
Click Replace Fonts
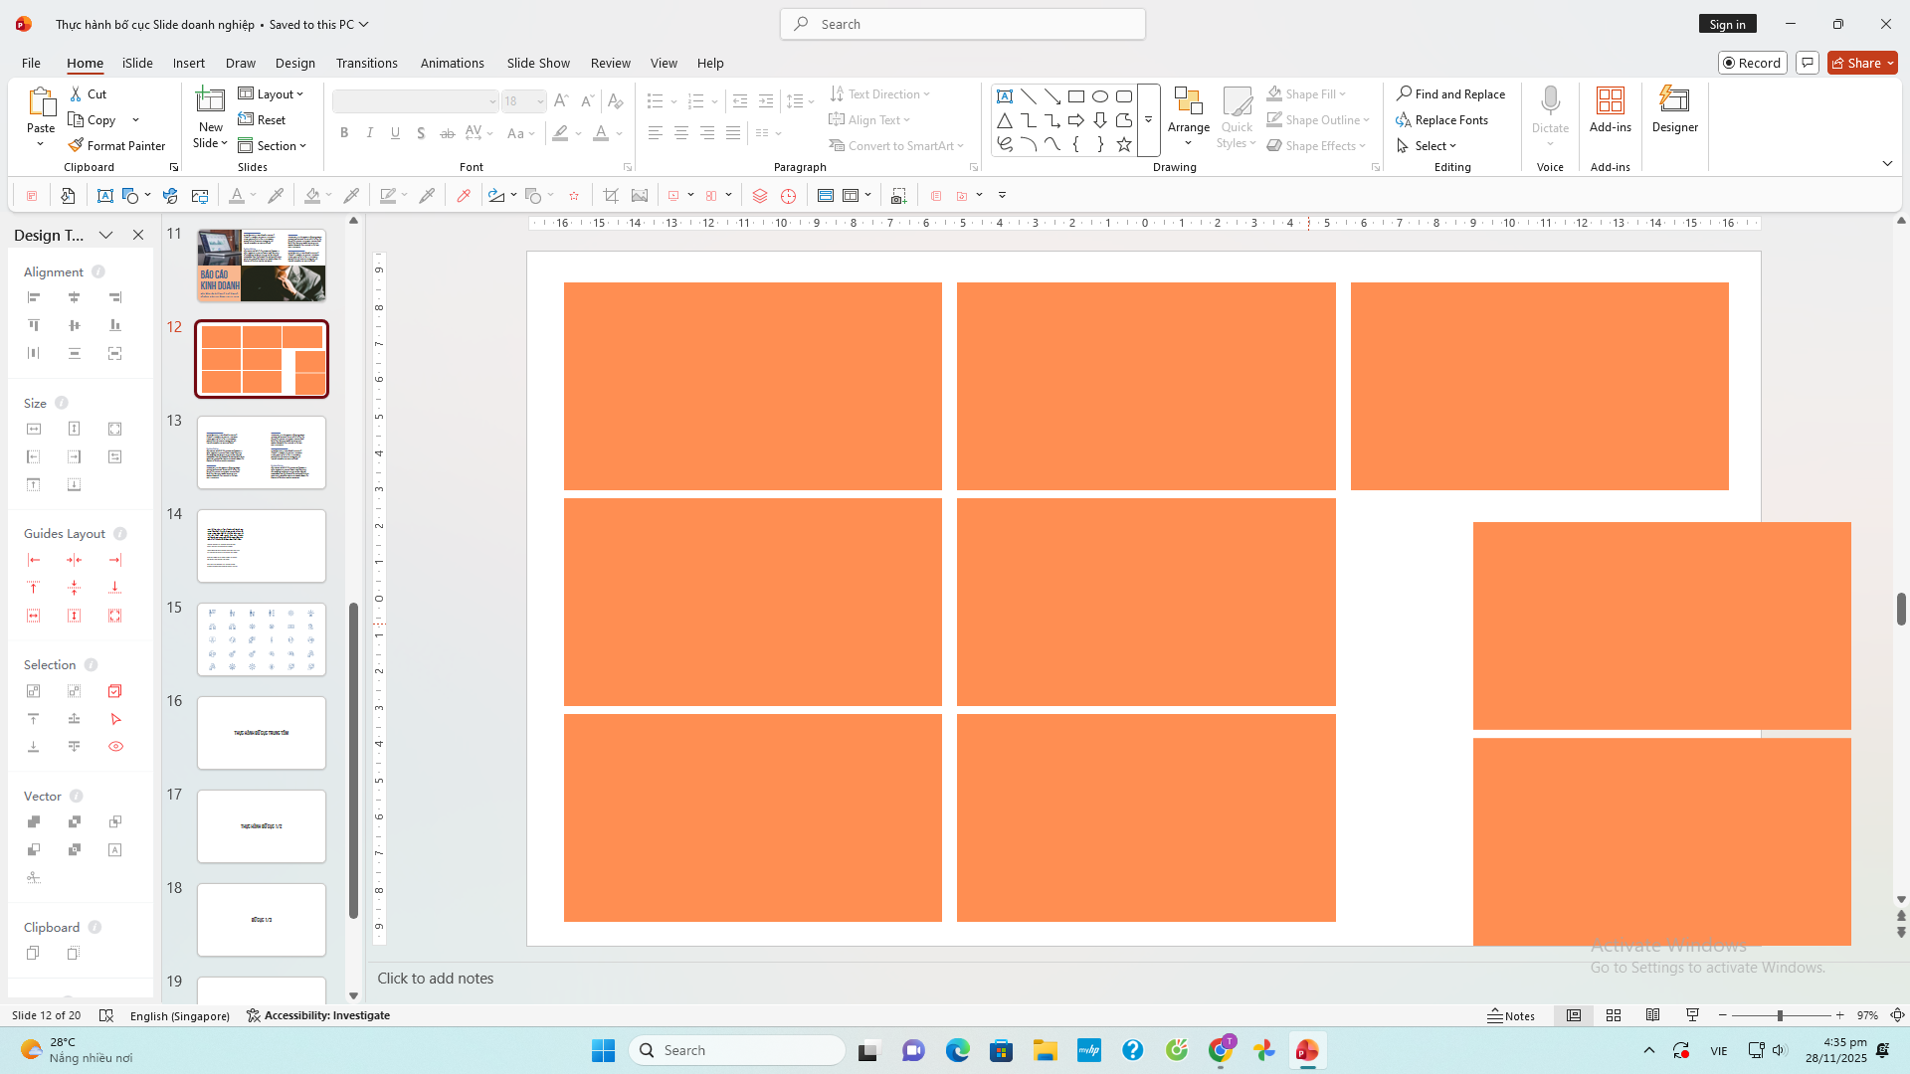1450,119
